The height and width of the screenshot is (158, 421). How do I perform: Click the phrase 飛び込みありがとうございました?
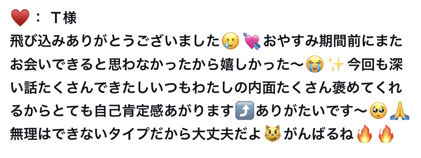point(116,42)
